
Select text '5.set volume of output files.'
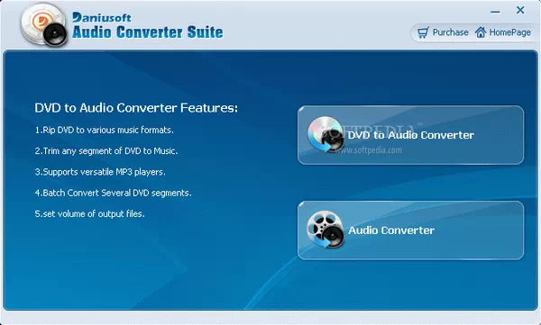pyautogui.click(x=89, y=214)
